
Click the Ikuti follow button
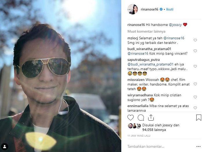click(170, 9)
